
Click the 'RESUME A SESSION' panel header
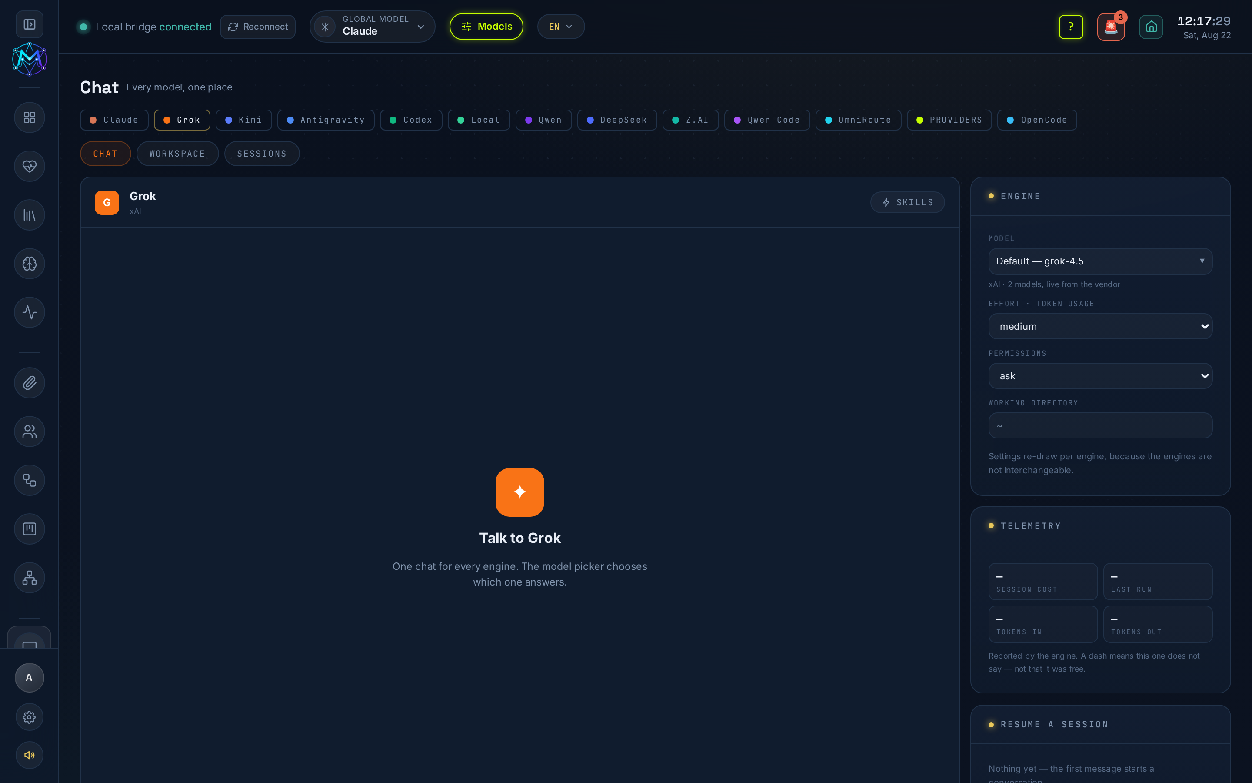click(1100, 724)
